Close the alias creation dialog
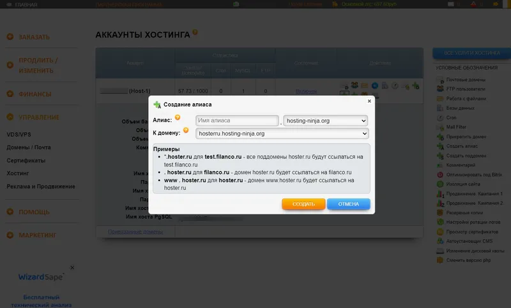This screenshot has width=511, height=308. click(369, 101)
